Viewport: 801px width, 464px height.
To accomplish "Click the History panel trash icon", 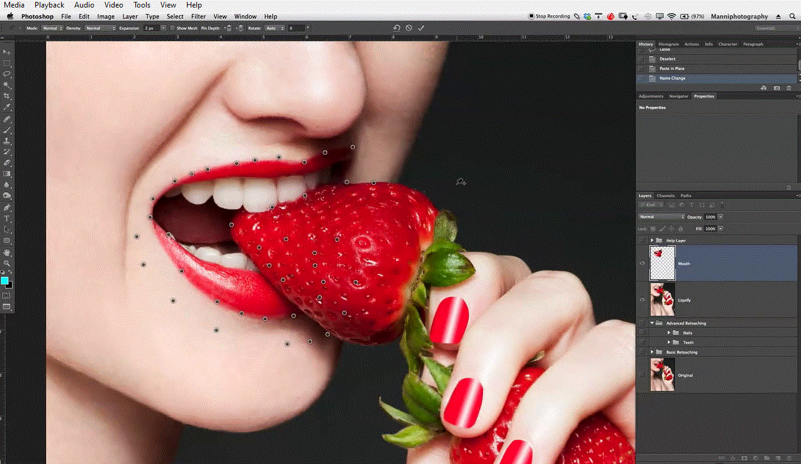I will pos(789,88).
